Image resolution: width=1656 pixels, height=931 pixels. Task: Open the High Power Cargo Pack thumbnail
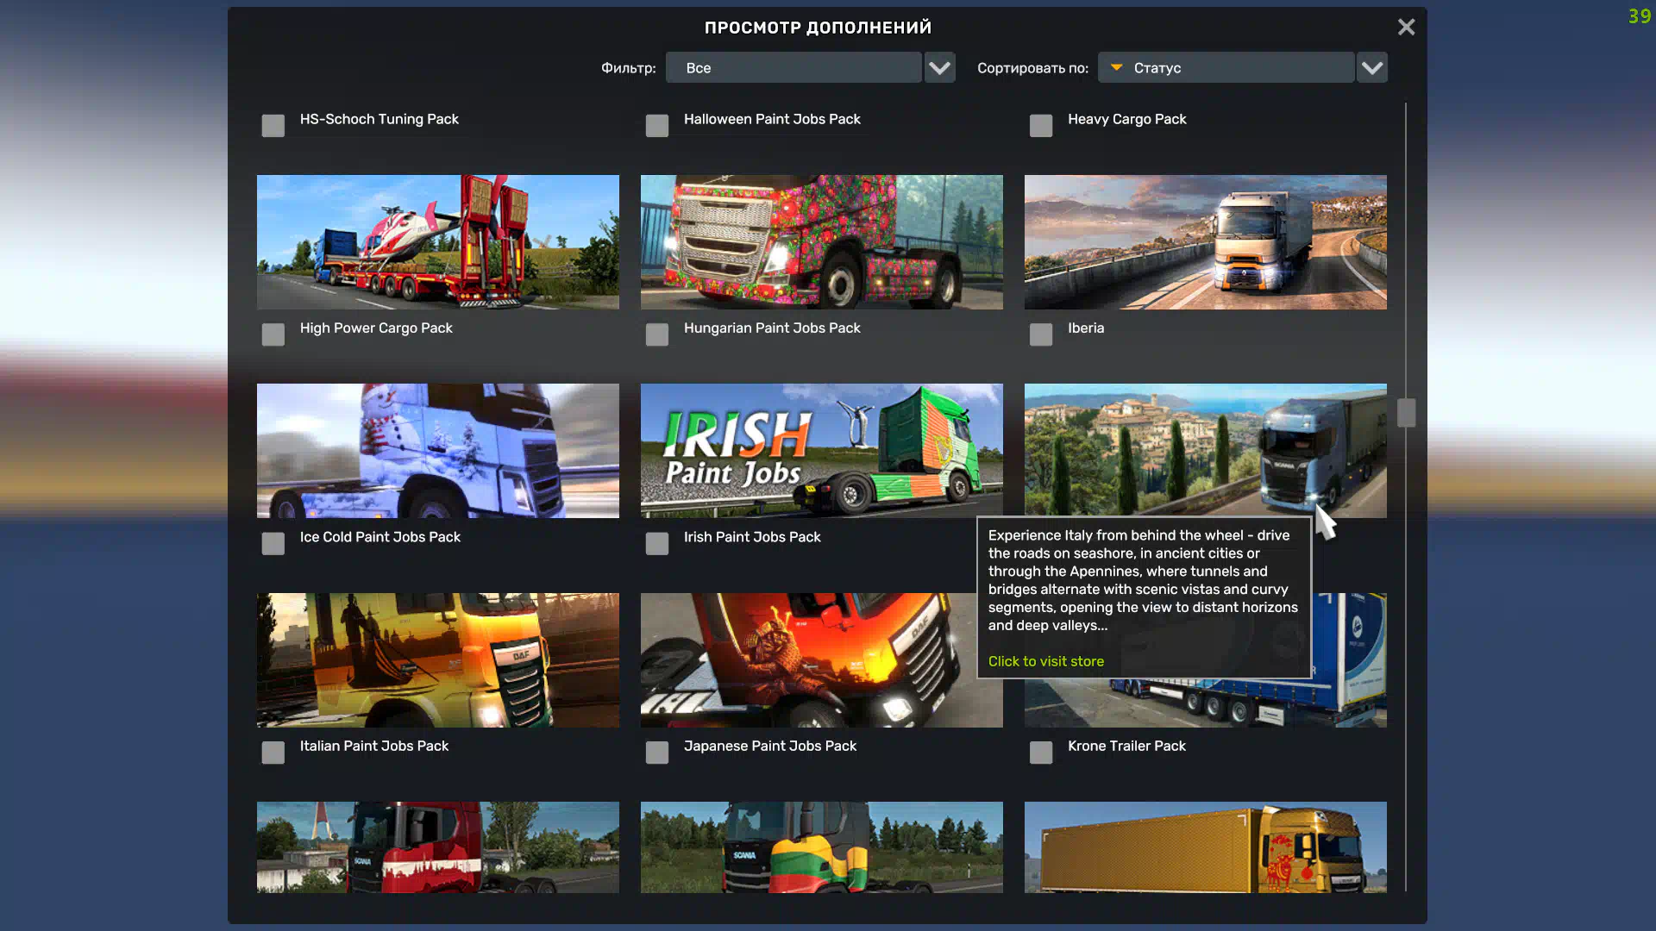pos(438,242)
